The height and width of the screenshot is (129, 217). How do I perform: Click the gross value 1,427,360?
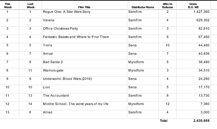202,12
